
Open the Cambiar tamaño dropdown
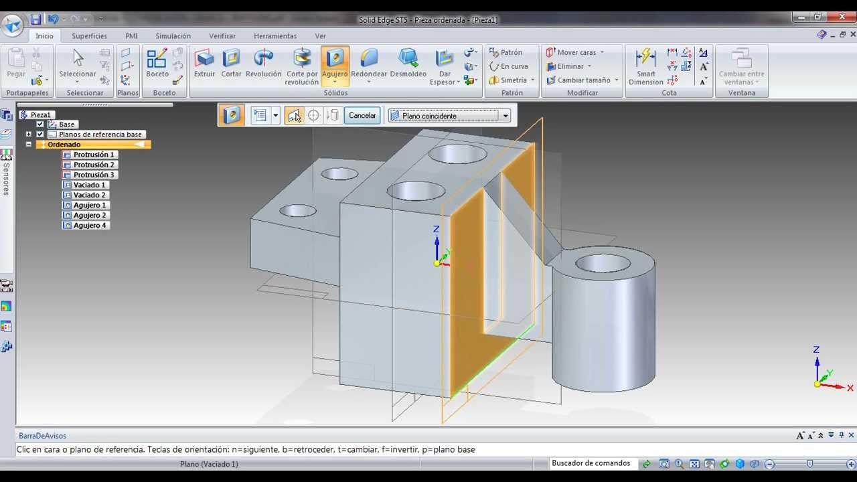point(616,80)
